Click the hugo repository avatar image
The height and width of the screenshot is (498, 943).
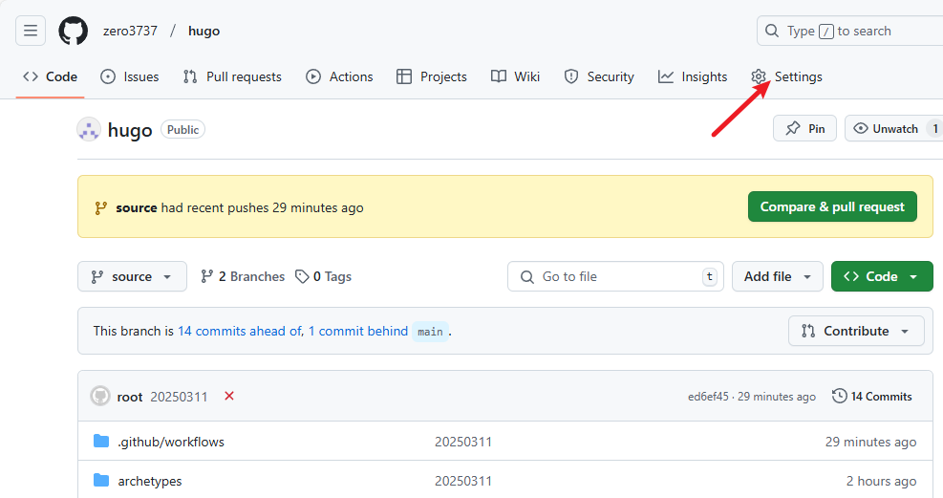pos(89,129)
